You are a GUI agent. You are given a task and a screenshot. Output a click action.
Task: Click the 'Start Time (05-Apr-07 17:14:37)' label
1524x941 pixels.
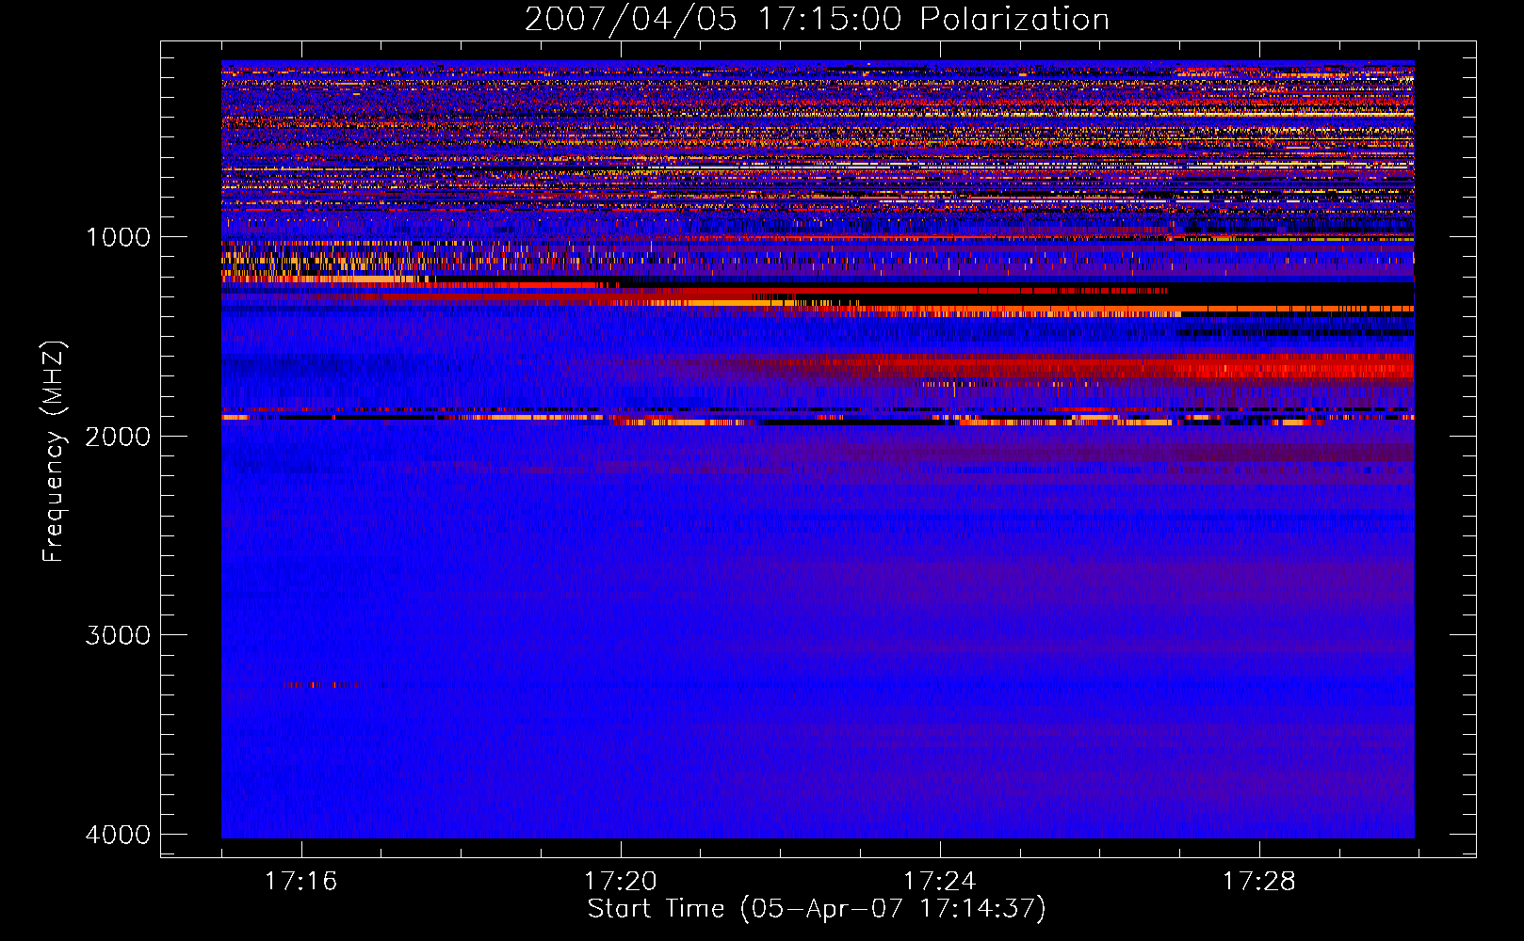817,909
